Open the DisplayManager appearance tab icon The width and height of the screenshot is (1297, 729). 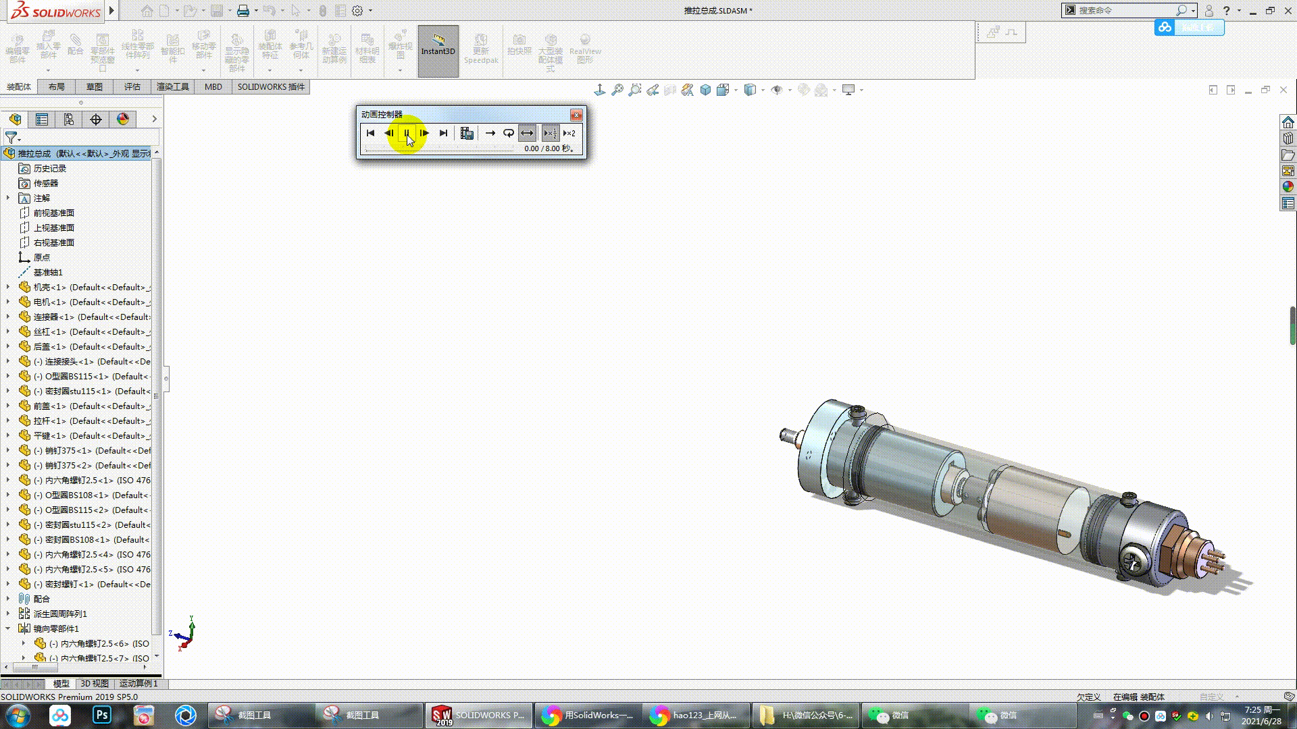point(123,119)
